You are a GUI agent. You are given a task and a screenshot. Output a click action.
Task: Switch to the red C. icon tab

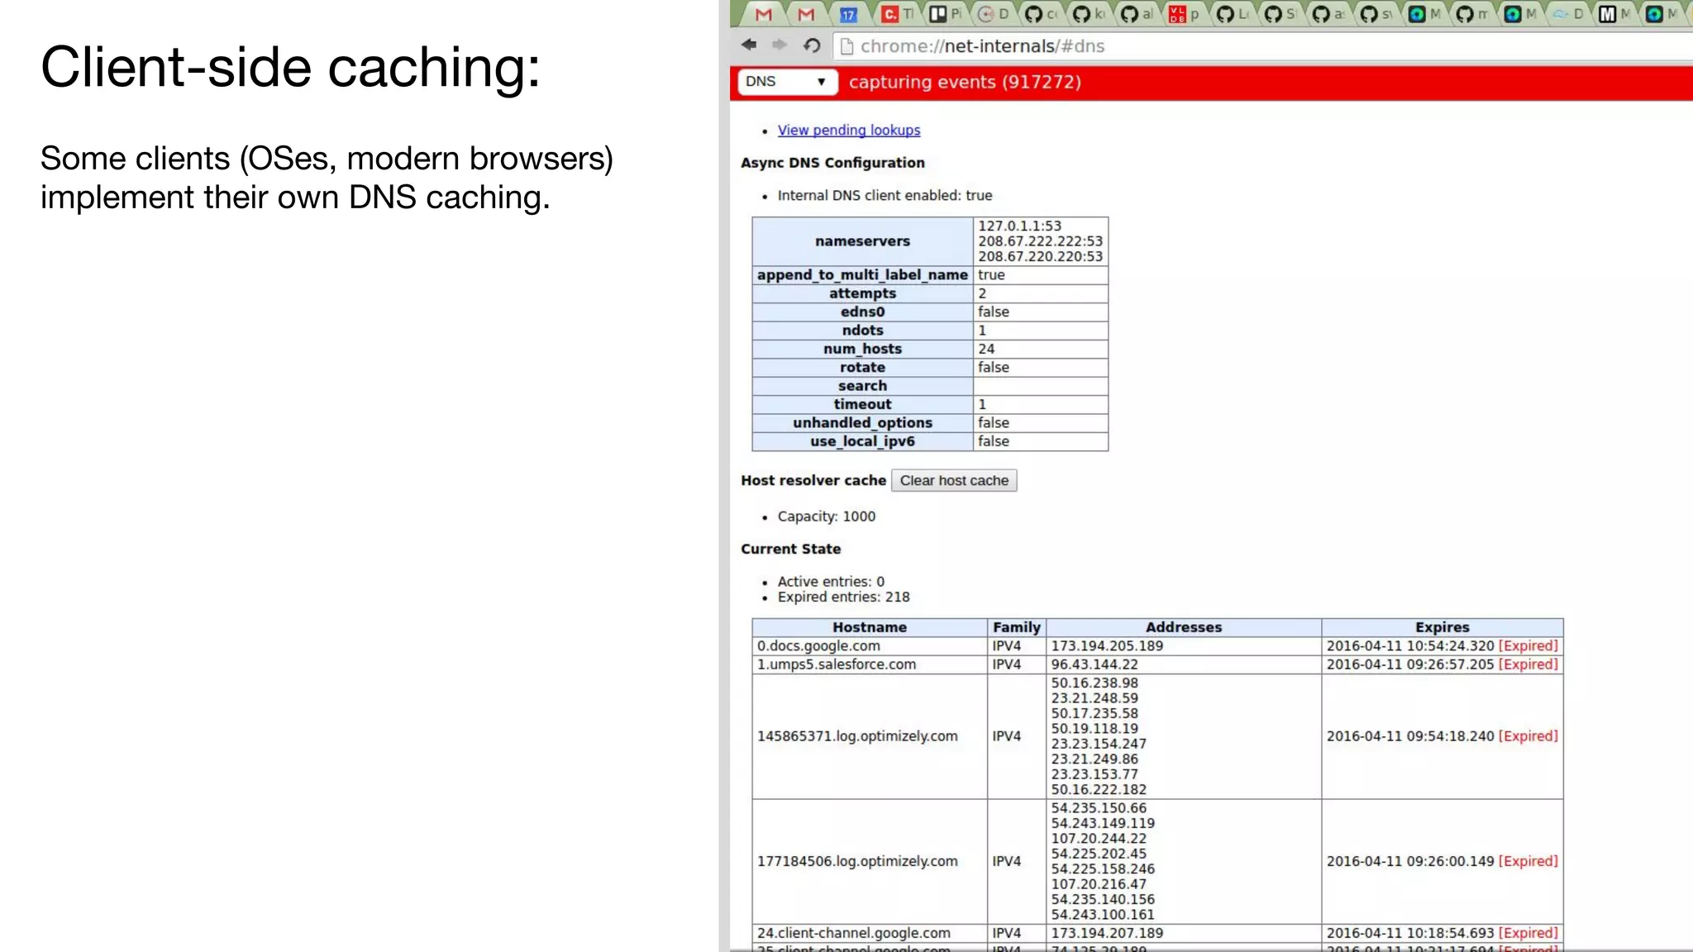pos(897,14)
